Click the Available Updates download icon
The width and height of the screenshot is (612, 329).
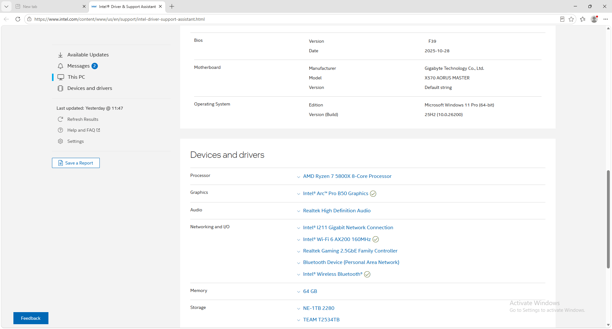point(61,55)
